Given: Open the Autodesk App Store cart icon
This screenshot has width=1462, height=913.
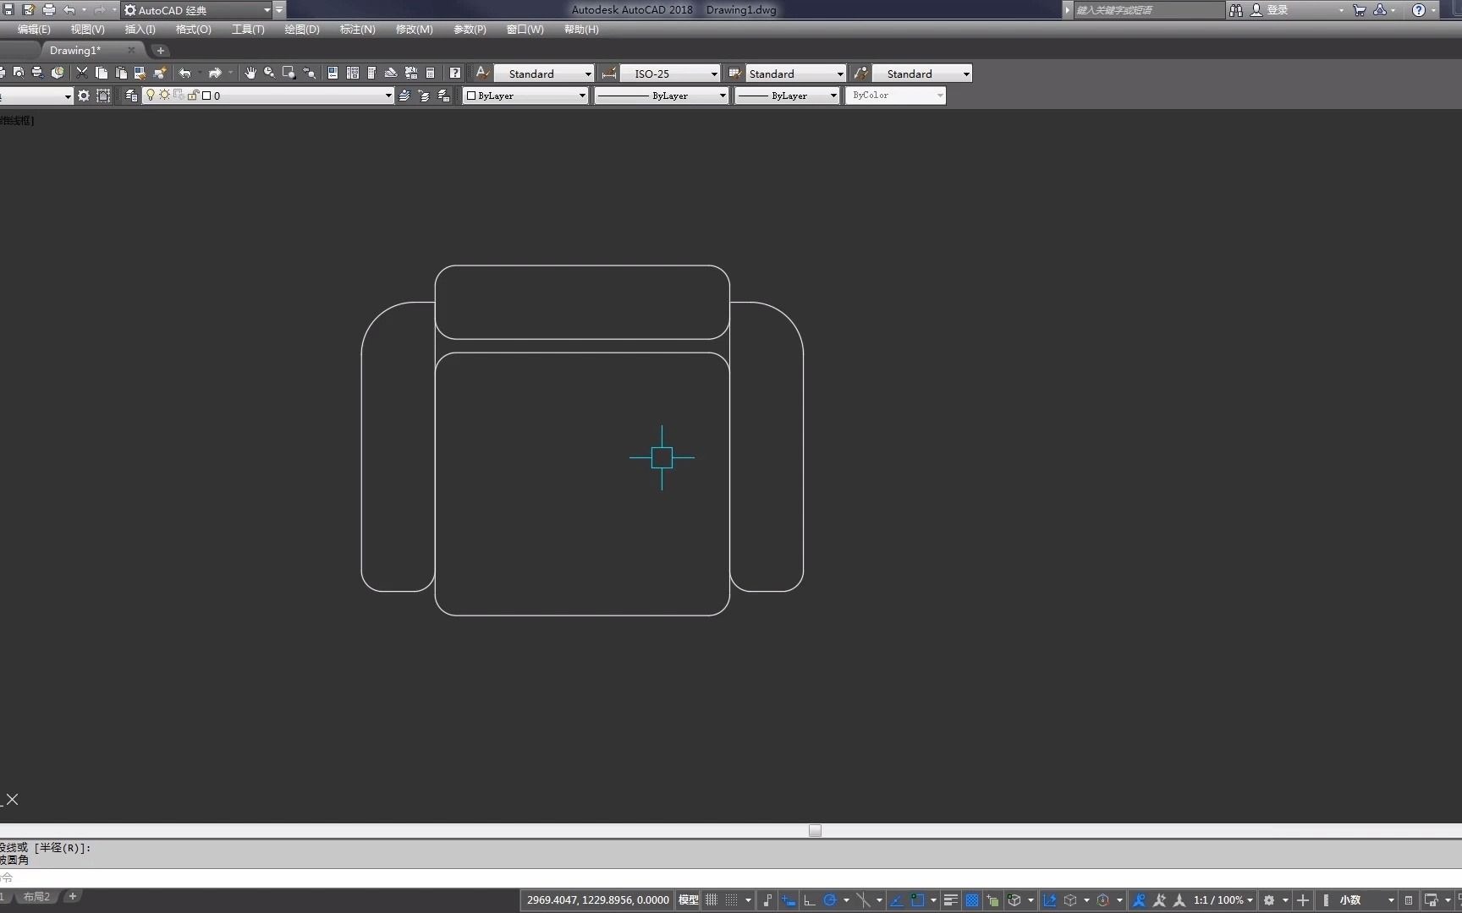Looking at the screenshot, I should (1360, 10).
